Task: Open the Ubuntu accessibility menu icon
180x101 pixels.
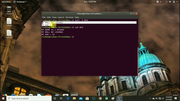Action: 157,2
